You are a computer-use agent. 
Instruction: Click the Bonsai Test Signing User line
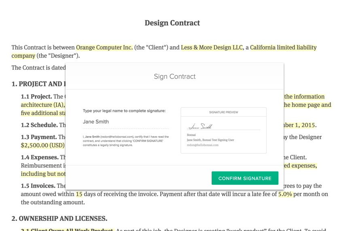tap(210, 140)
